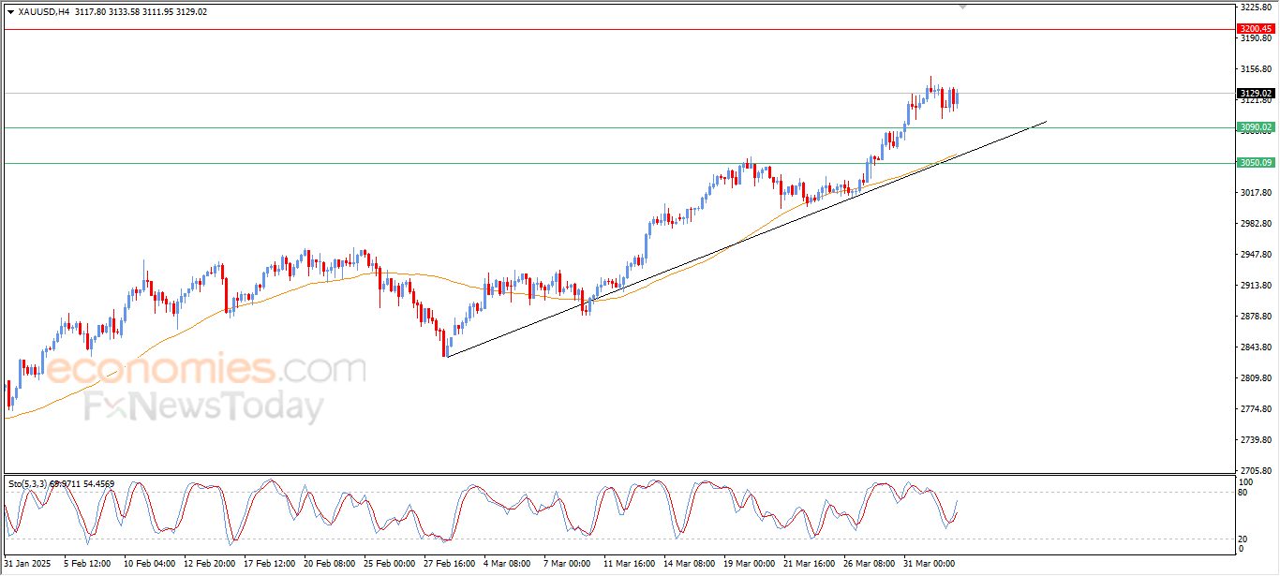Viewport: 1280px width, 576px height.
Task: Click the 26 Mar 08:00 time label
Action: pyautogui.click(x=868, y=564)
